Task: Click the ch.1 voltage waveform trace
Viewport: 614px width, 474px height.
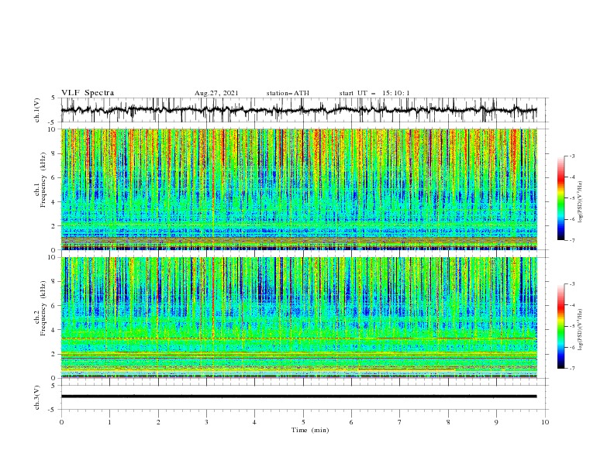Action: [x=298, y=110]
